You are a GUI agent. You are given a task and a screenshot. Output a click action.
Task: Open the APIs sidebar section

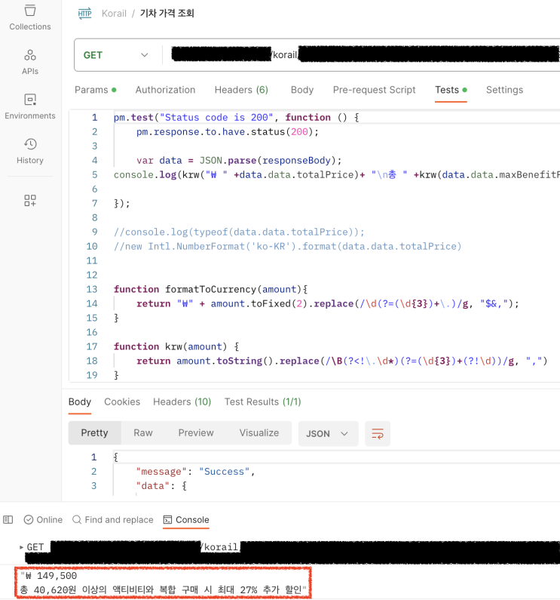click(30, 62)
